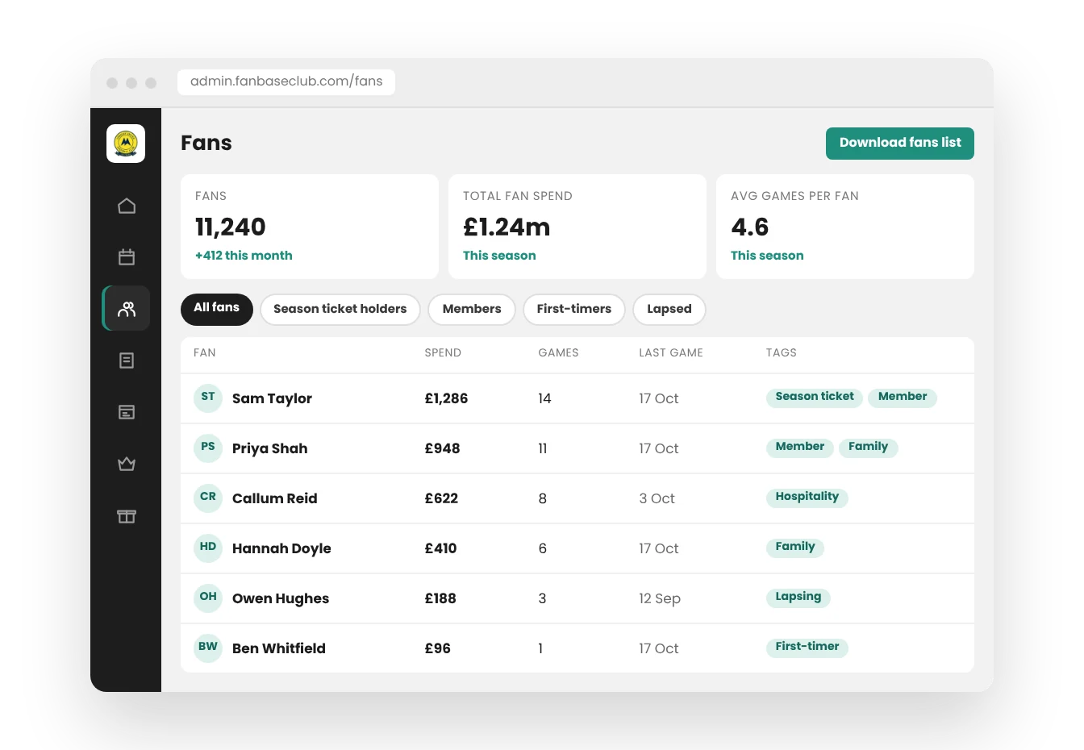Image resolution: width=1084 pixels, height=750 pixels.
Task: Open the Hannah Doyle fan name
Action: 281,548
